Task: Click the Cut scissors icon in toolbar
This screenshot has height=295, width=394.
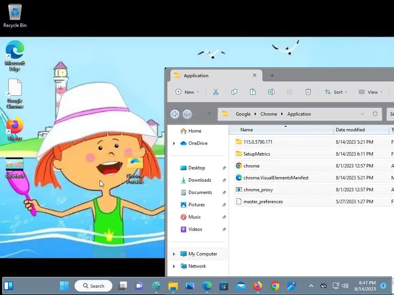Action: (215, 92)
